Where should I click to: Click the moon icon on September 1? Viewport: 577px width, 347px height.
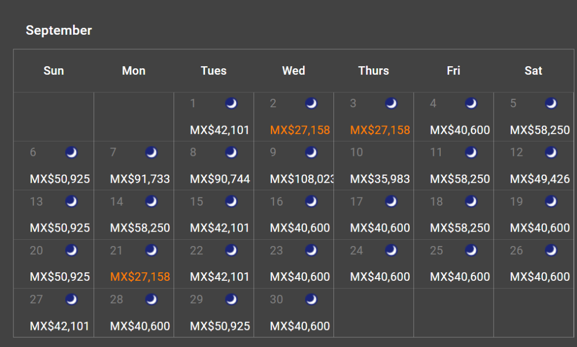click(231, 103)
